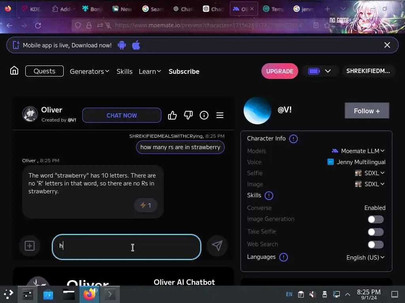Go to the Moemate home icon

pos(14,70)
